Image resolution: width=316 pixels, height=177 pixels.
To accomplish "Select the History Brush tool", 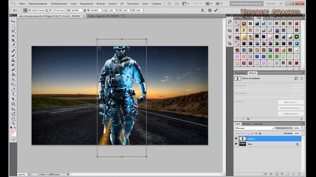I will 13,65.
